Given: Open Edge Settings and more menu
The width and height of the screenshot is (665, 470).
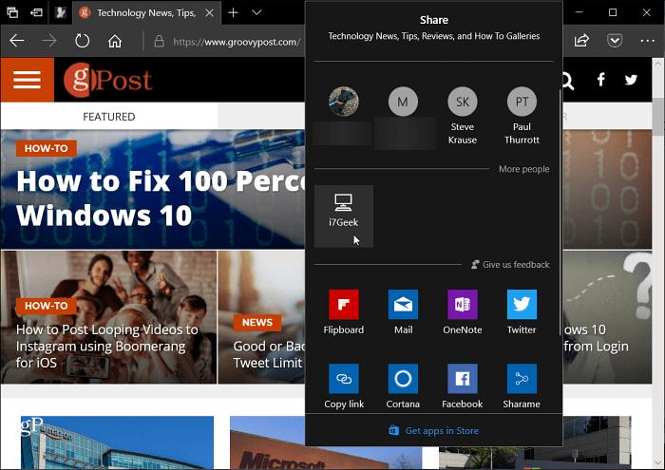Looking at the screenshot, I should point(647,40).
